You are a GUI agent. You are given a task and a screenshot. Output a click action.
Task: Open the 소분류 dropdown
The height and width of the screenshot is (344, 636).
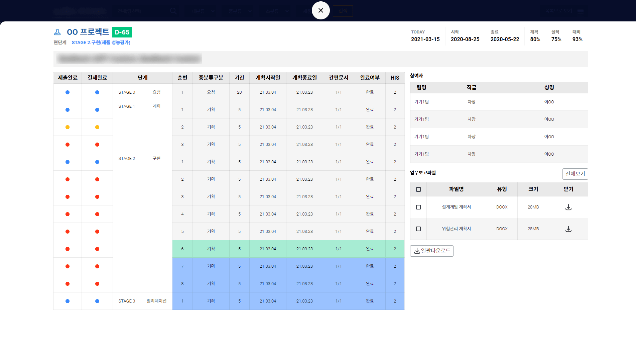pos(277,11)
